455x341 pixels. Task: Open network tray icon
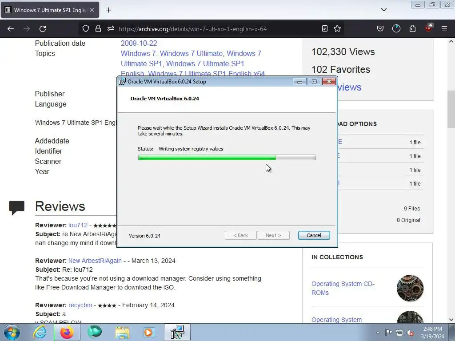click(x=399, y=333)
